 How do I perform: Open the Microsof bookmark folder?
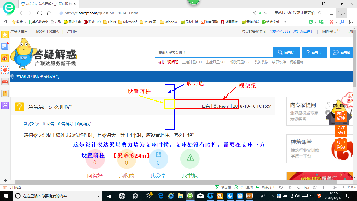128,22
